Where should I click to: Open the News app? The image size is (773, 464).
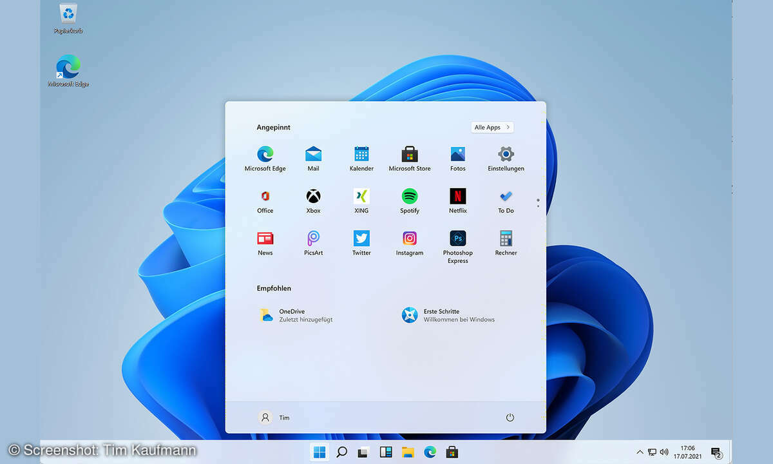[x=265, y=243]
